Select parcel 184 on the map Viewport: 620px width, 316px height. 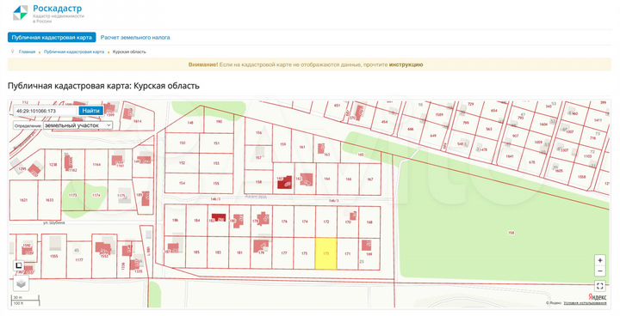coord(197,221)
